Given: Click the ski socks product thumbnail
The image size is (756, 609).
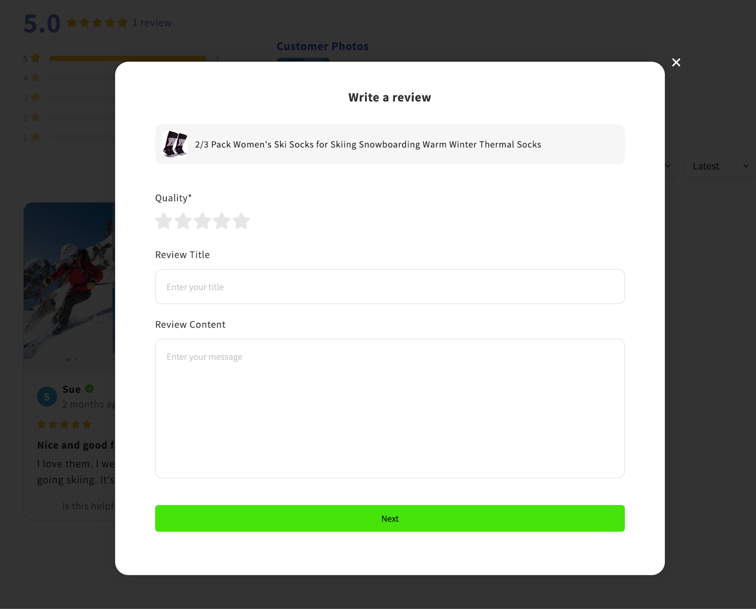Looking at the screenshot, I should point(175,144).
